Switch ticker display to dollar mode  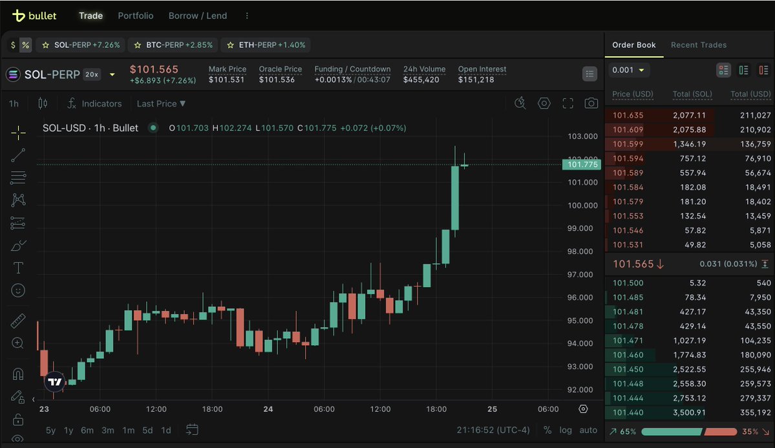(x=14, y=45)
